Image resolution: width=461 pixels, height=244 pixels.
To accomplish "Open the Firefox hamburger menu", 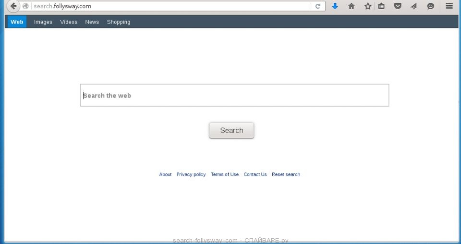I will 449,6.
